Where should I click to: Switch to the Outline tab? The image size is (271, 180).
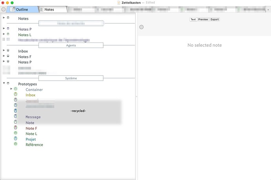point(22,9)
